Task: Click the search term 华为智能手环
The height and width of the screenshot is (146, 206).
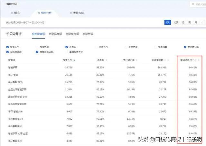Action: tap(15, 126)
